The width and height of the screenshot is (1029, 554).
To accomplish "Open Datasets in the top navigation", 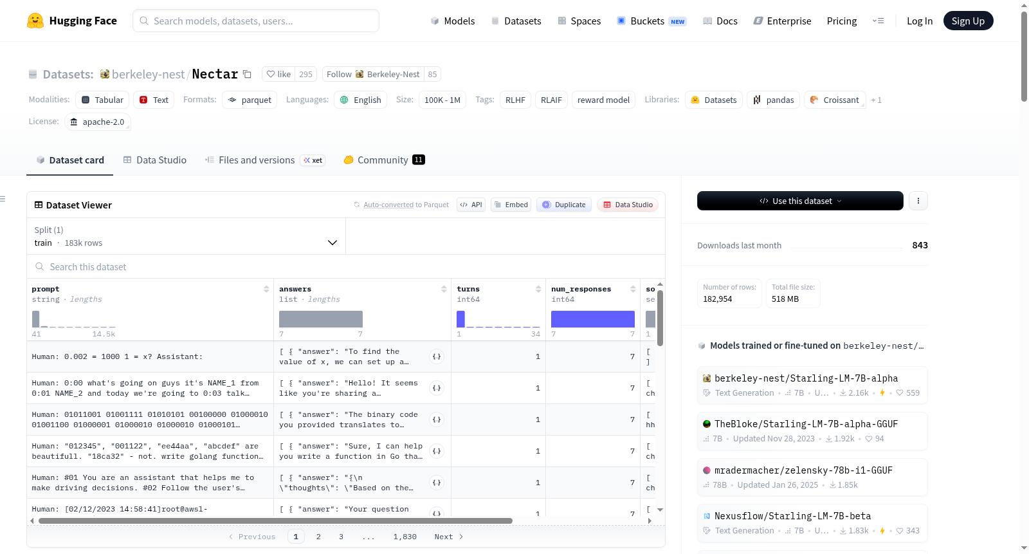I will (x=516, y=21).
